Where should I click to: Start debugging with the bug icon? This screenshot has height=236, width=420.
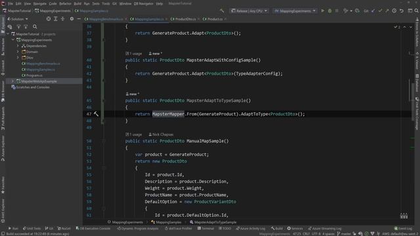tap(329, 11)
